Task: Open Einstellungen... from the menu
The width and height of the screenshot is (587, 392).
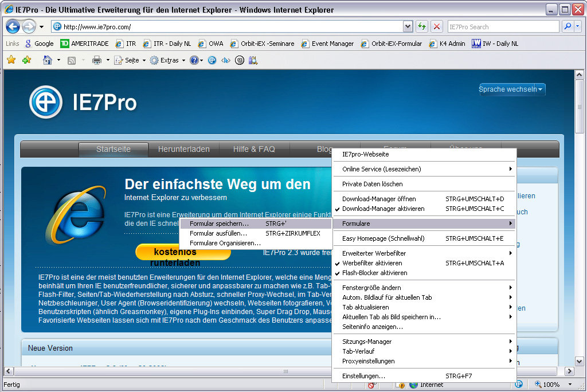Action: (423, 377)
